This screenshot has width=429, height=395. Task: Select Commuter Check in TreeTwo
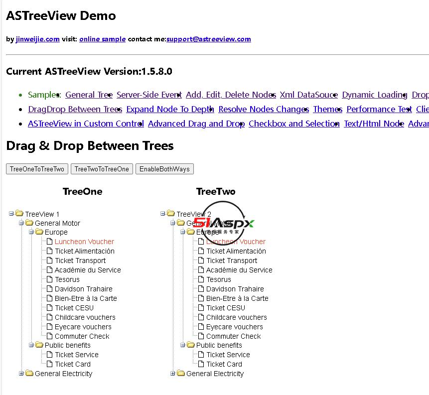pyautogui.click(x=234, y=336)
